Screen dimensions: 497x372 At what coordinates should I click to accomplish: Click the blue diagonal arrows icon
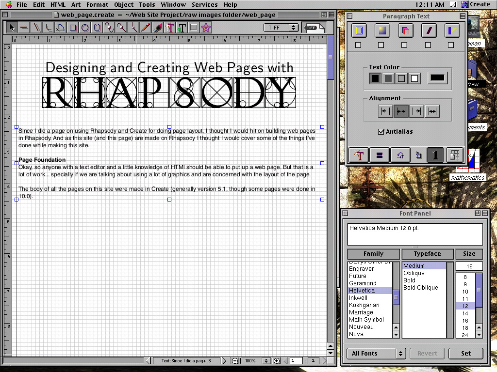(418, 155)
